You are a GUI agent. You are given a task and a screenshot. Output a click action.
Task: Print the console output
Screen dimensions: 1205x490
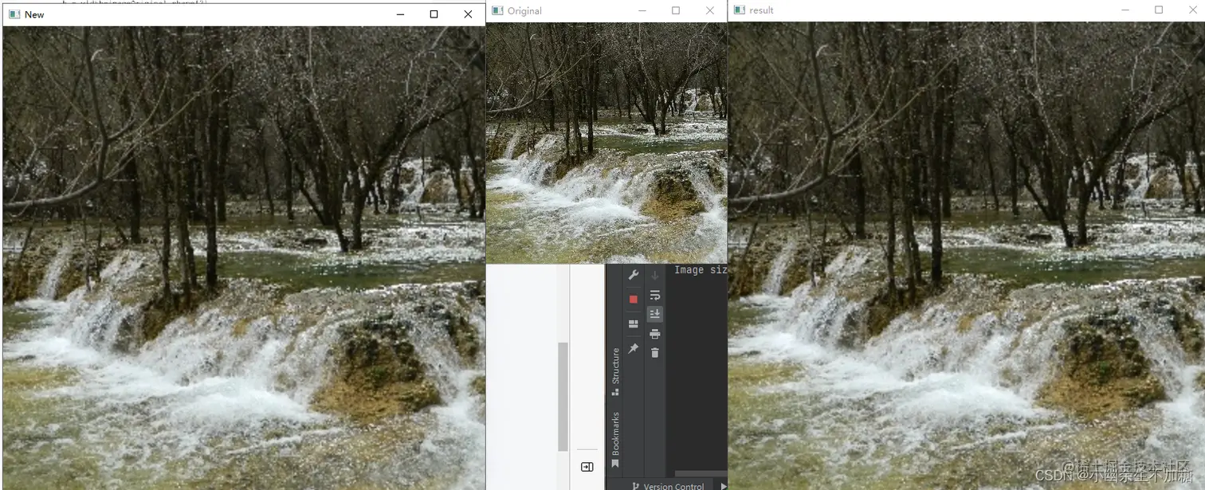[x=655, y=334]
